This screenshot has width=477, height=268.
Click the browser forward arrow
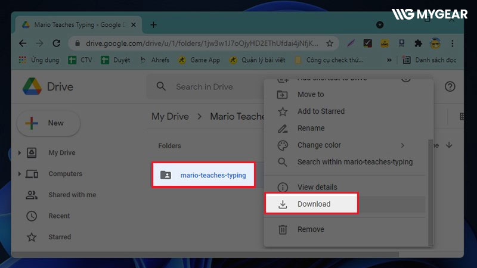click(39, 43)
